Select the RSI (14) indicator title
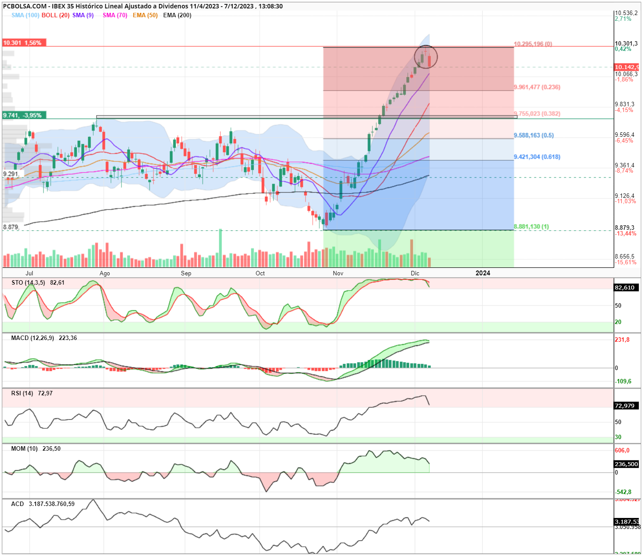The height and width of the screenshot is (556, 643). (x=22, y=393)
